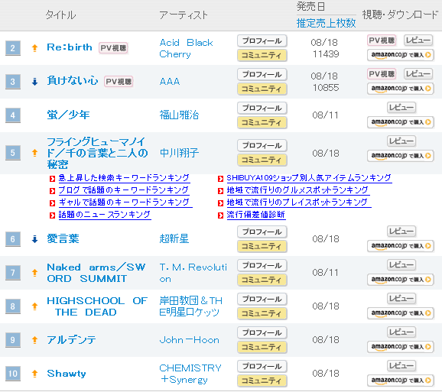Click レビュー button in 中川翔子 row

[x=401, y=141]
